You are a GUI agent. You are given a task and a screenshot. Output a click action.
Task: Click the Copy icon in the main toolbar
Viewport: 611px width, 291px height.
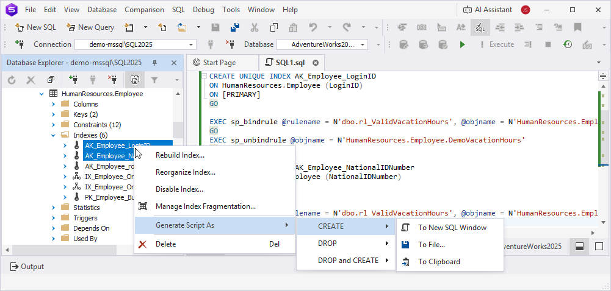click(274, 27)
